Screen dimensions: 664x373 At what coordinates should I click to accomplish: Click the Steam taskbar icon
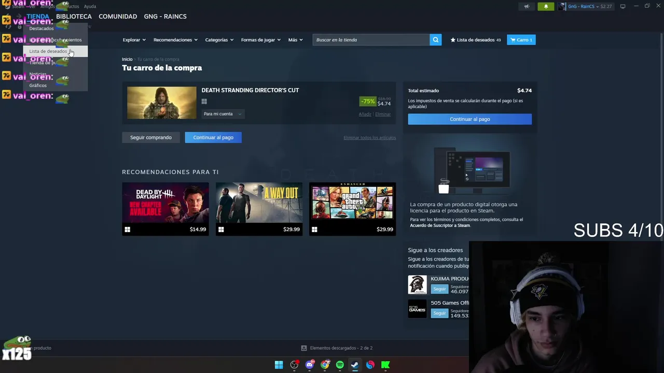tap(355, 365)
